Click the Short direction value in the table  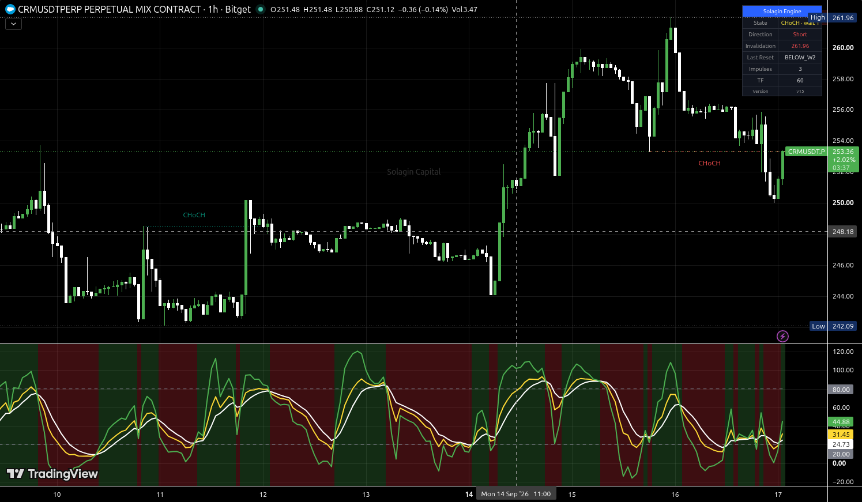pos(800,35)
